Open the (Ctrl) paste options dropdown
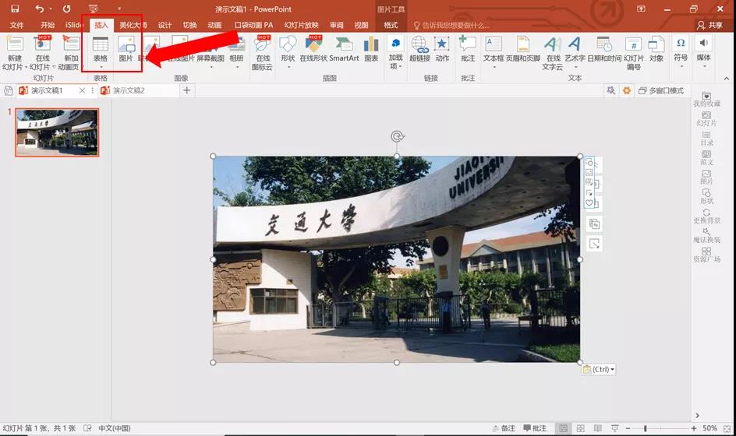Image resolution: width=736 pixels, height=436 pixels. click(x=598, y=369)
